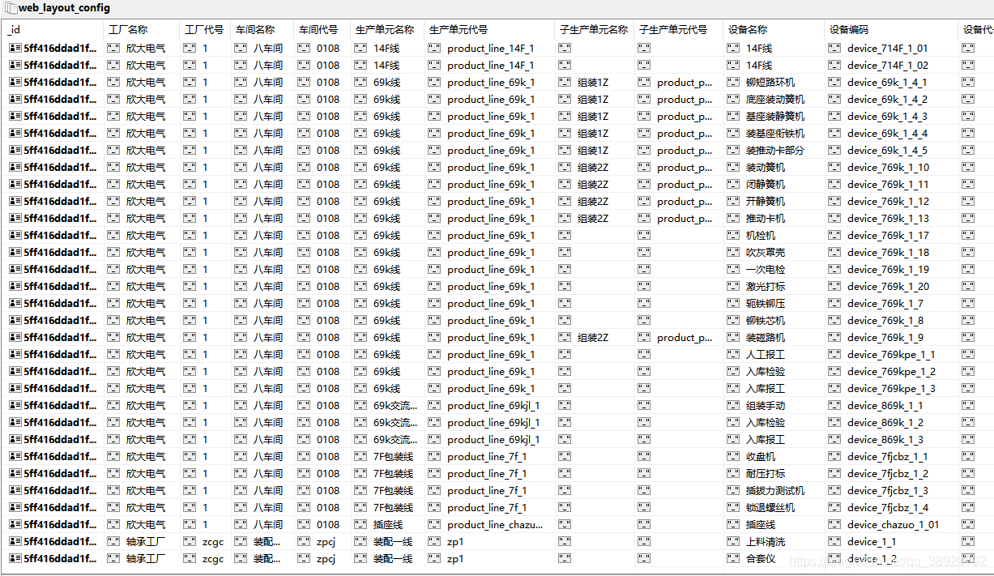Click the document icon in the device_869k_1_1 row
Image resolution: width=994 pixels, height=576 pixels.
pos(15,406)
